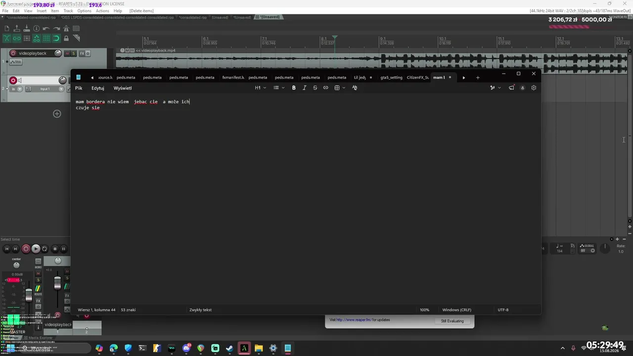Solo the videoplayback track

point(74,53)
